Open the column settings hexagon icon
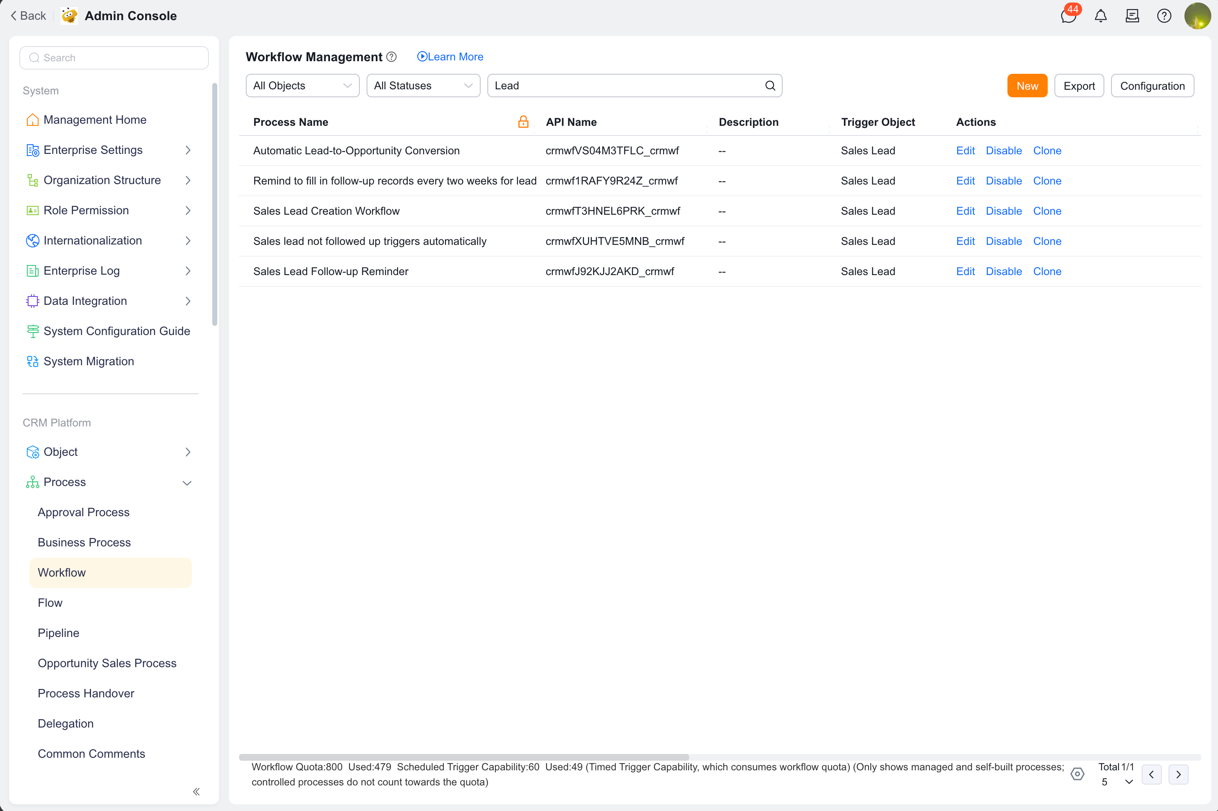 tap(1077, 774)
